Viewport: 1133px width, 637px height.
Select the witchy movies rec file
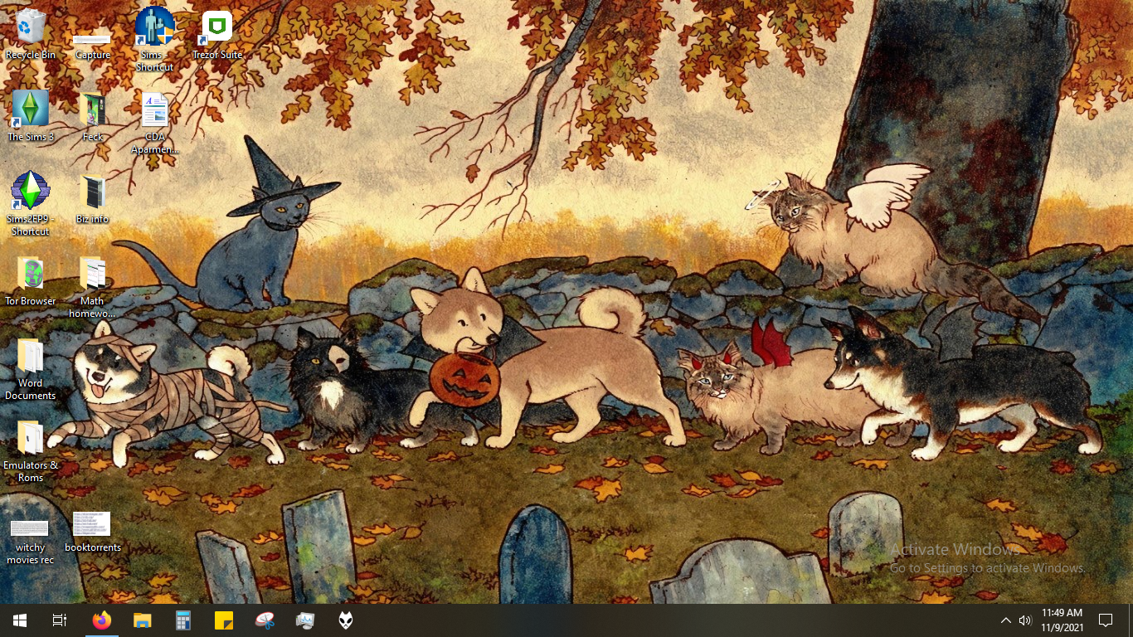[31, 542]
